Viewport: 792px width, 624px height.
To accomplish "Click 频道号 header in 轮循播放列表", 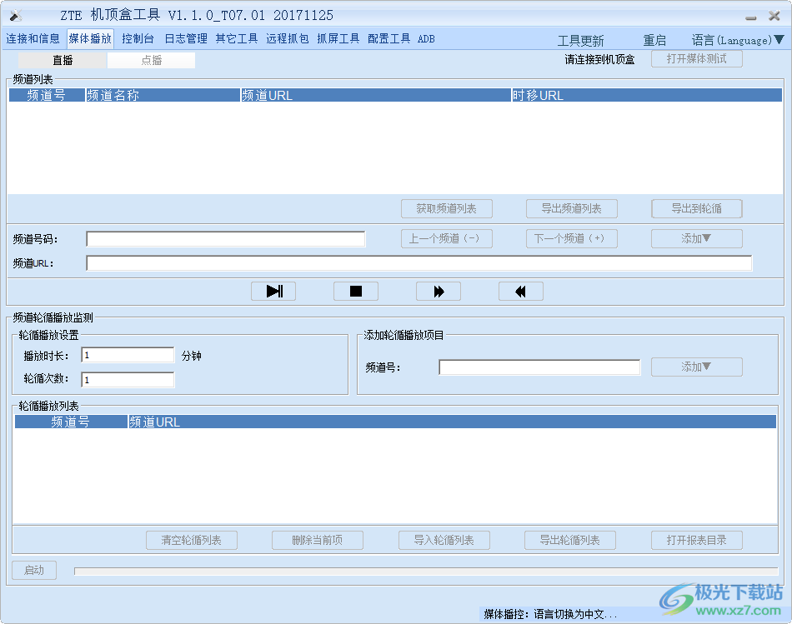I will coord(71,422).
